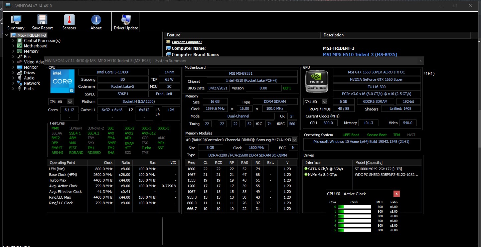481x247 pixels.
Task: Click the TU116-300 GPU codename field
Action: (376, 87)
